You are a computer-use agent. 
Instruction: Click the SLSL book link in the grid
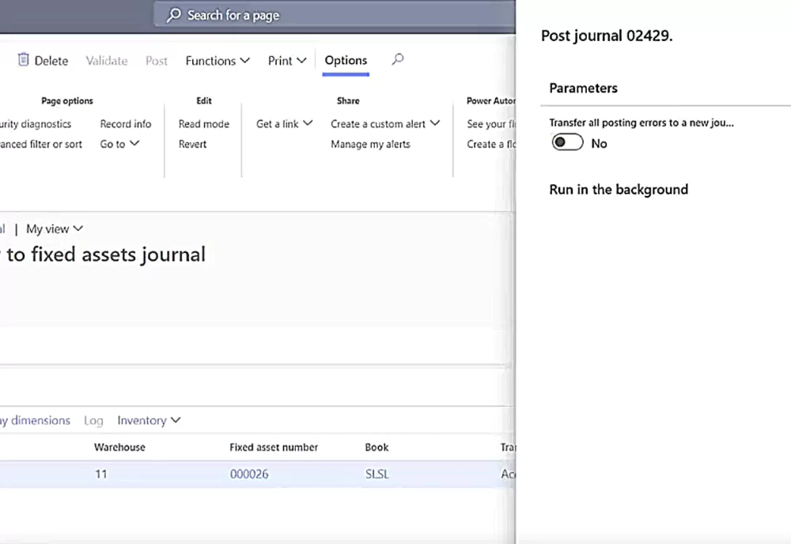pyautogui.click(x=377, y=474)
